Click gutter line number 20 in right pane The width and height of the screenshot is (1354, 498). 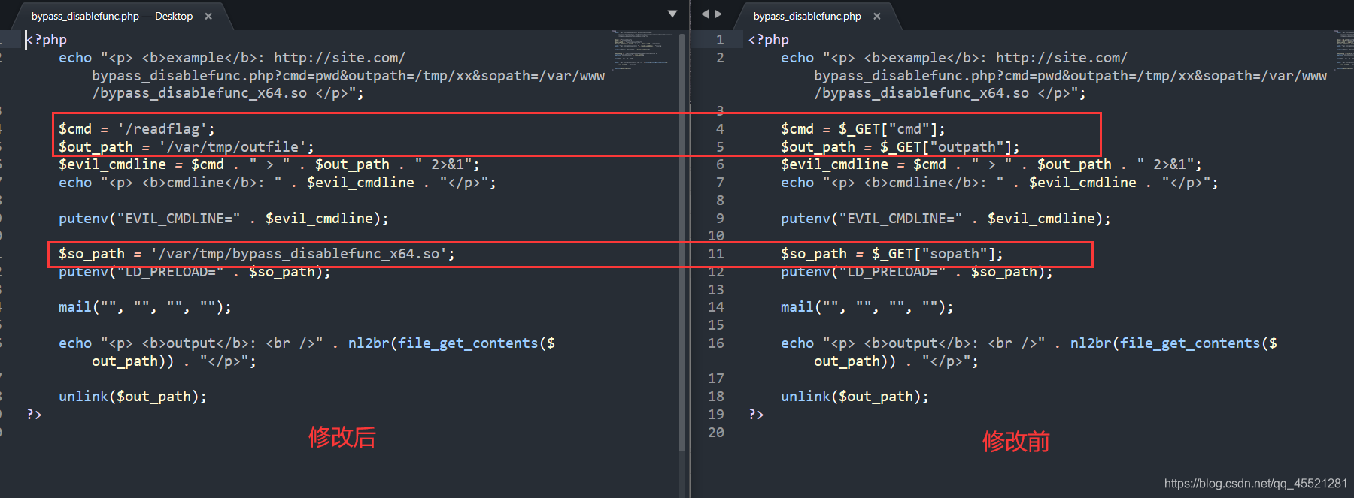click(715, 433)
